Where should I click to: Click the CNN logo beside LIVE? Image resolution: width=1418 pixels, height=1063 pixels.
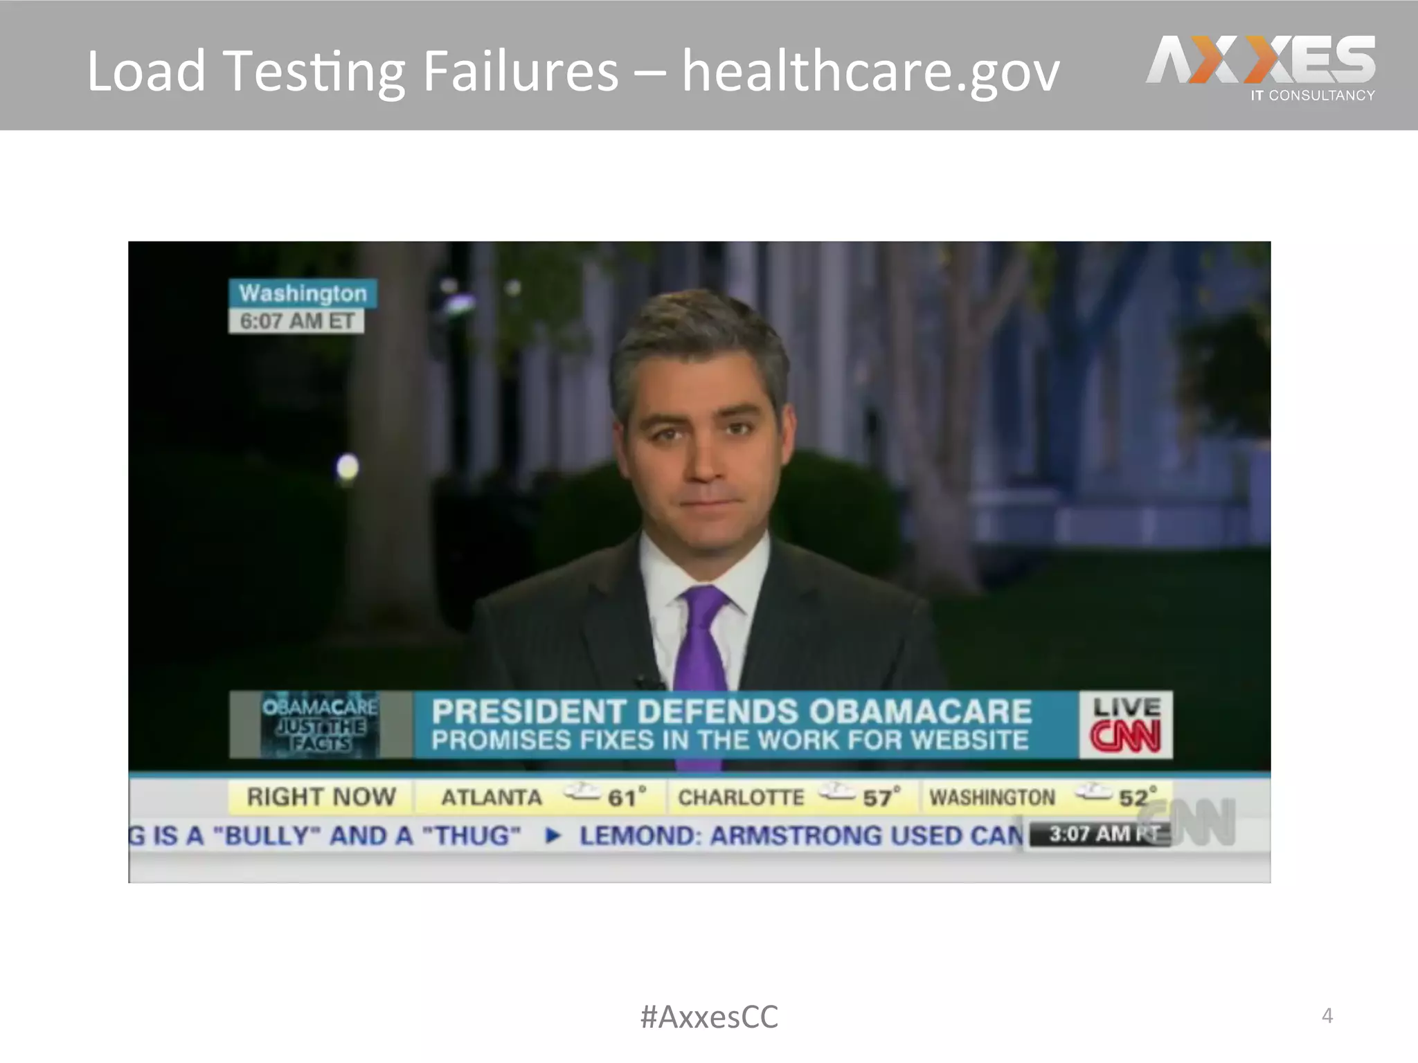tap(1125, 736)
